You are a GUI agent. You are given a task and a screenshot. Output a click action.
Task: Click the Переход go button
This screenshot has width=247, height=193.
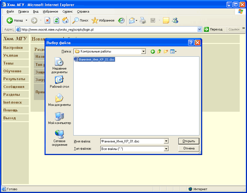[213, 29]
